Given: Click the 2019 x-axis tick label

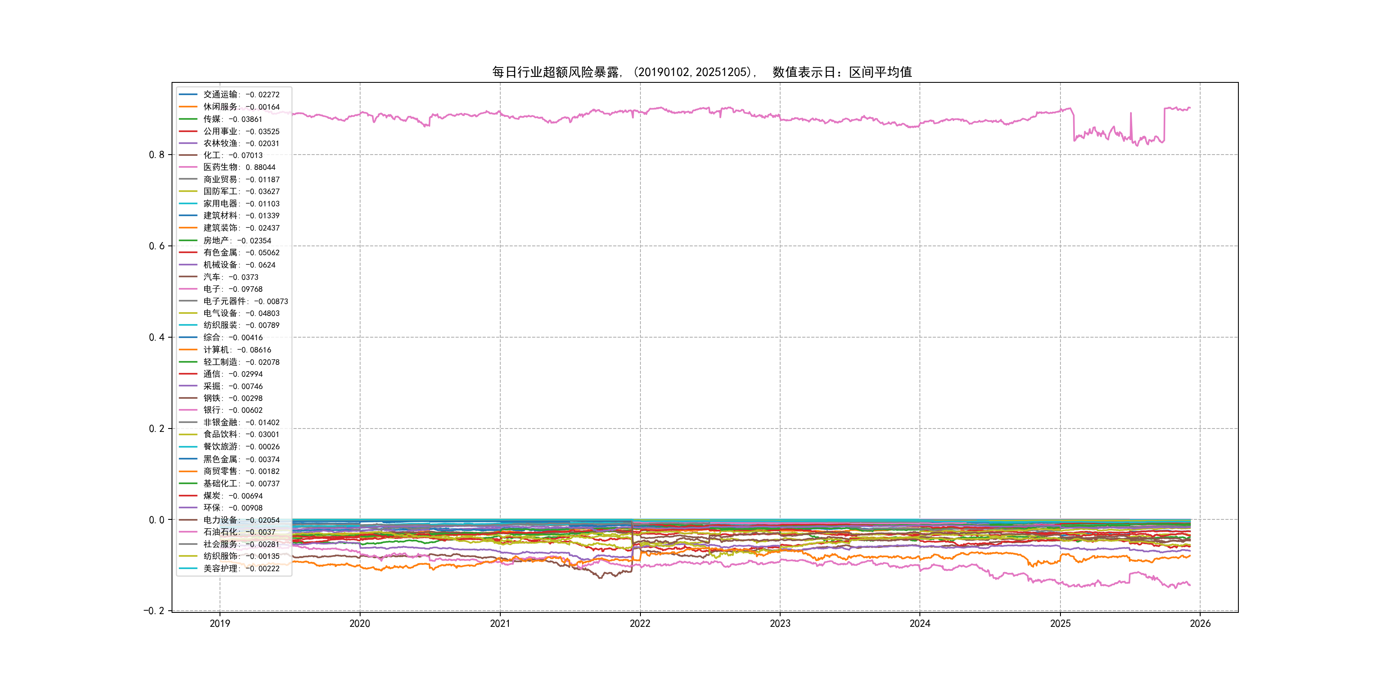Looking at the screenshot, I should (x=220, y=623).
